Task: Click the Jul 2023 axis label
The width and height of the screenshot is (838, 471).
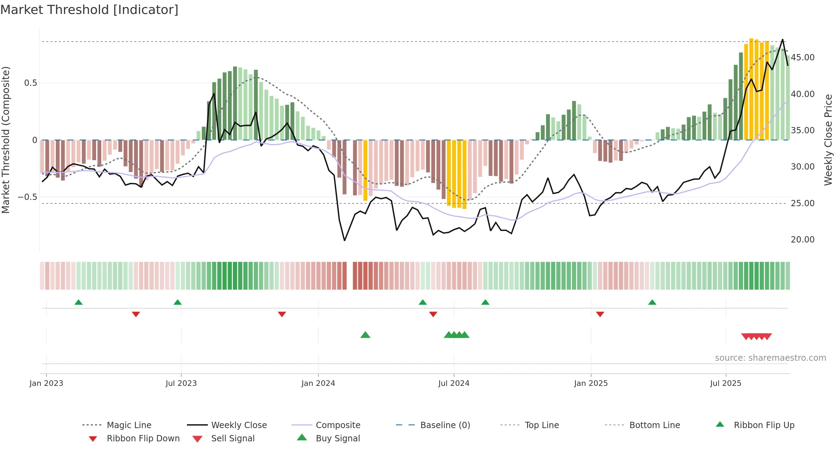Action: tap(181, 383)
